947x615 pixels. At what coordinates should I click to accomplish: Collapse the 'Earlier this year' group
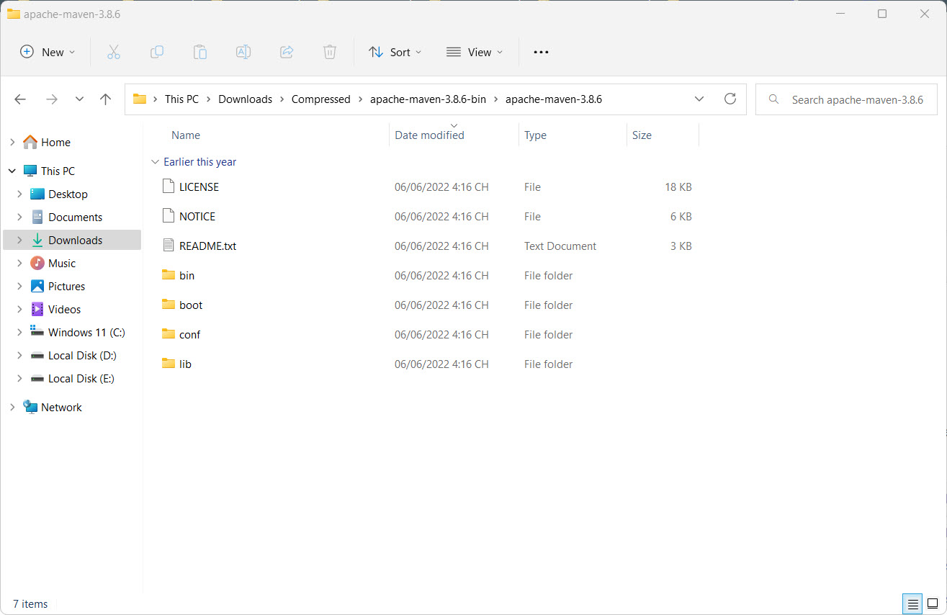pos(155,162)
